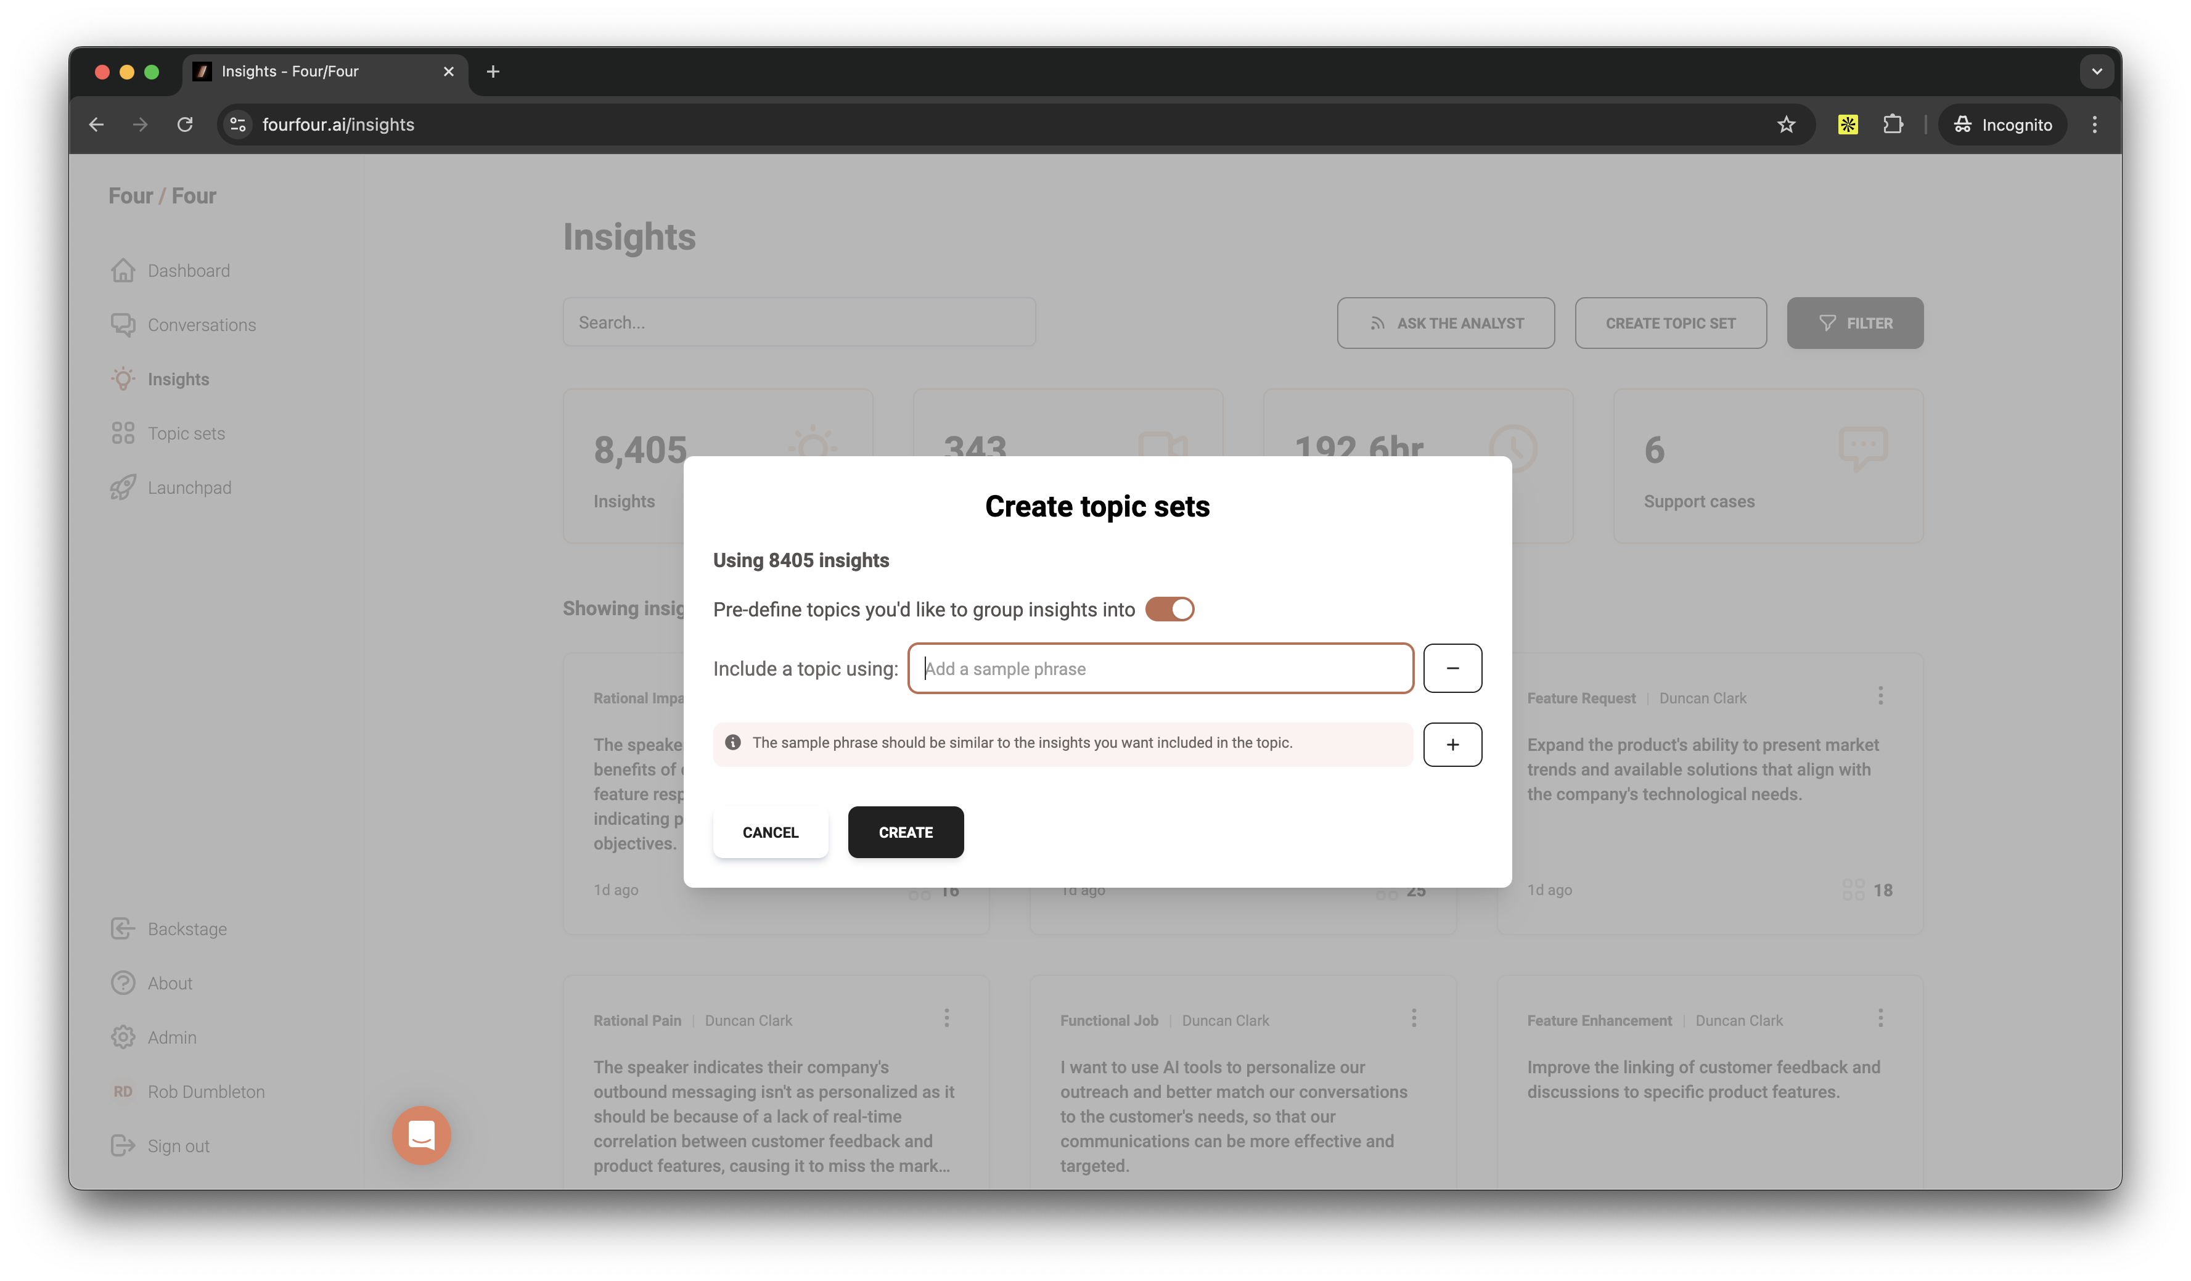The height and width of the screenshot is (1281, 2191).
Task: Click the Dashboard home icon
Action: [123, 271]
